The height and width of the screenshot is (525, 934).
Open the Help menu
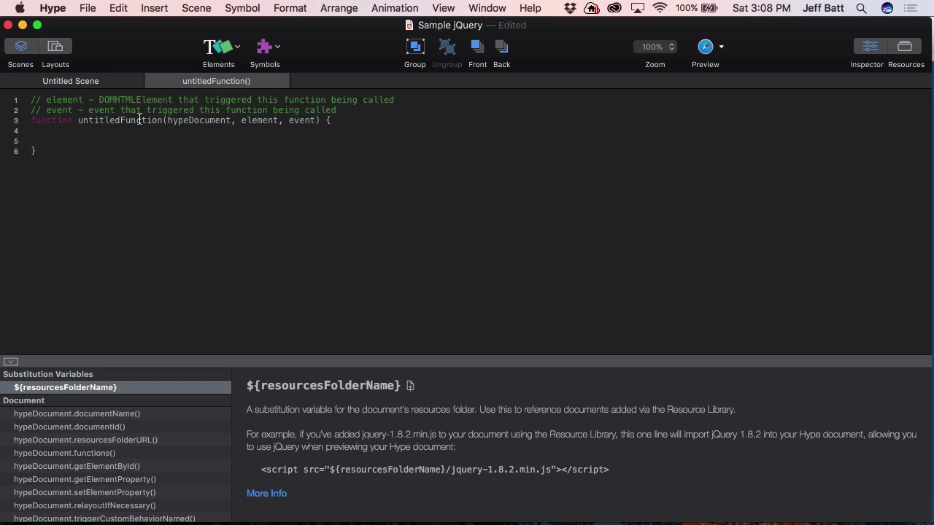point(530,8)
